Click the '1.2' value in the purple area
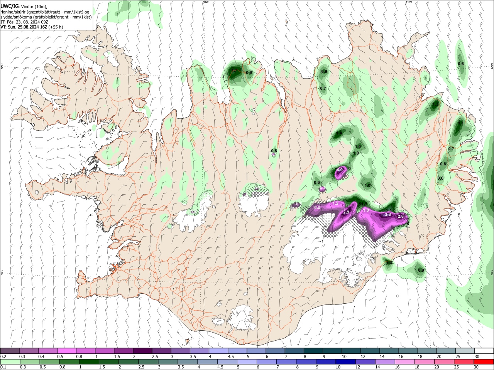 [x=335, y=203]
